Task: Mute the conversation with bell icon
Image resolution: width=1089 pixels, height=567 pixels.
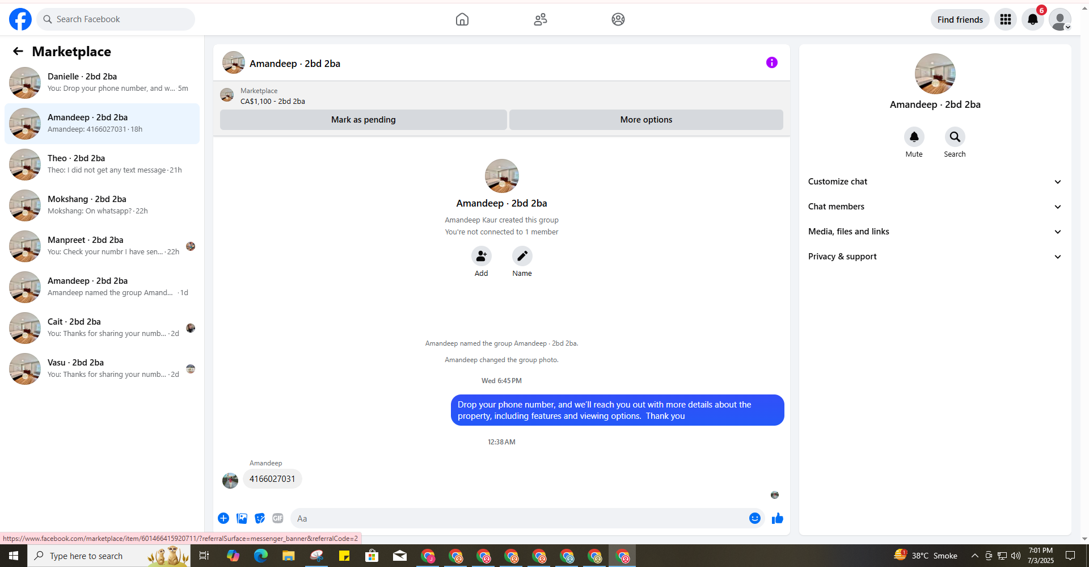Action: pos(914,137)
